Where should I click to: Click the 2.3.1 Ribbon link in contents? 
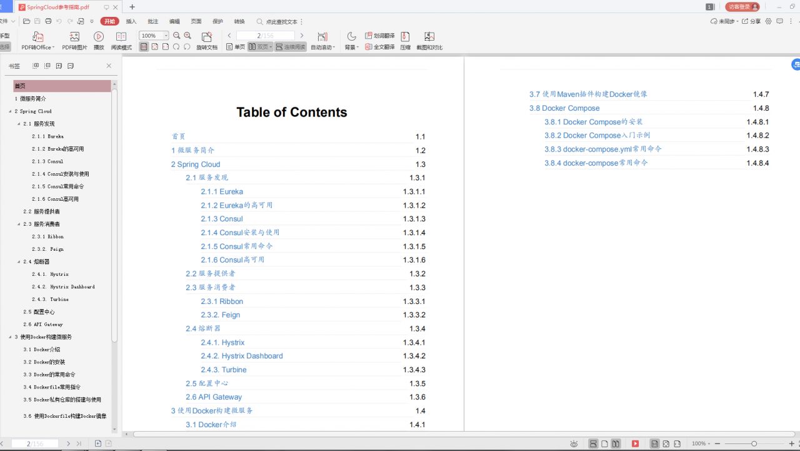(222, 301)
